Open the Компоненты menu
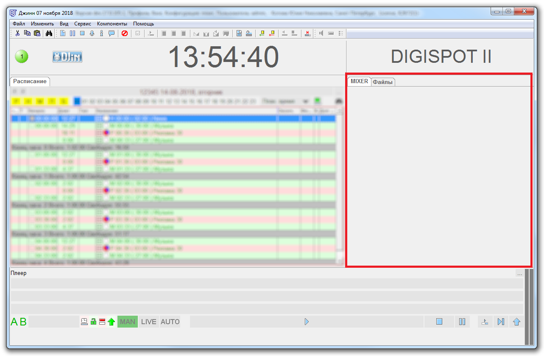This screenshot has width=544, height=356. point(112,24)
